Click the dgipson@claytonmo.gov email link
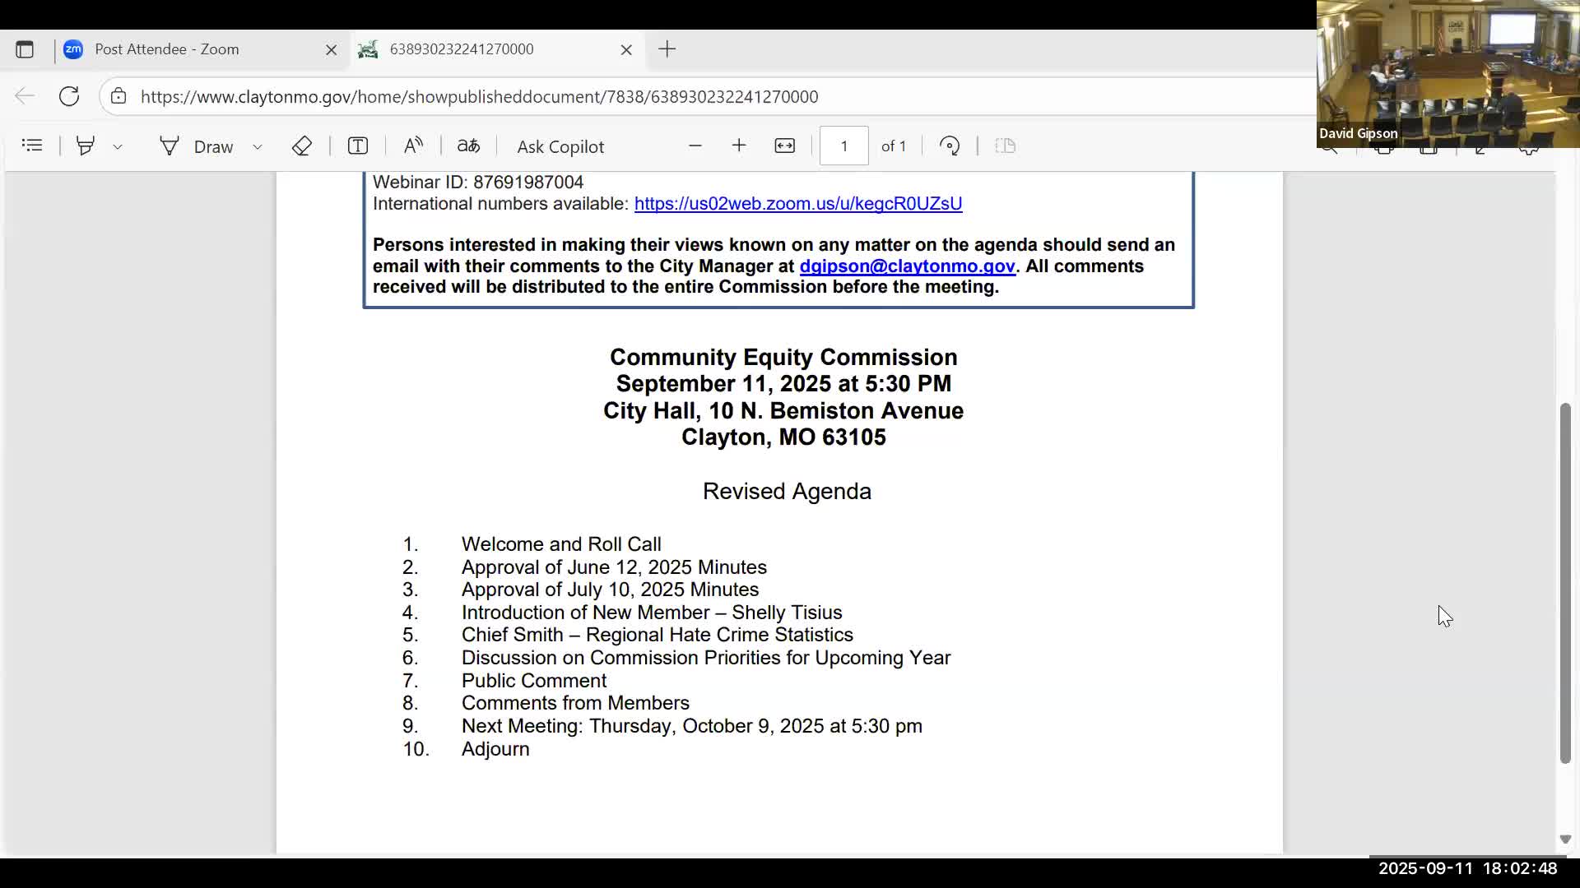This screenshot has height=888, width=1580. point(907,266)
